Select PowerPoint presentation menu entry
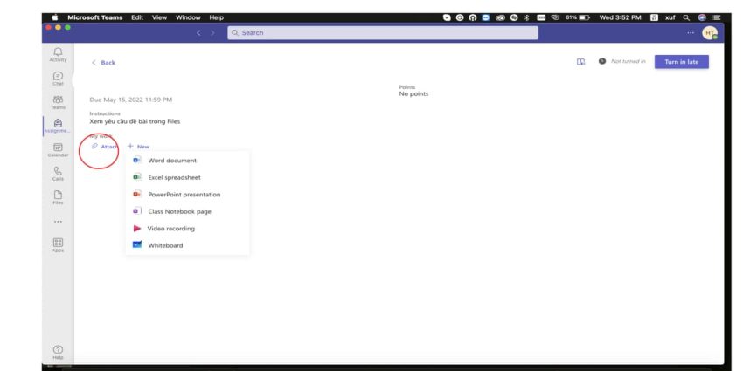The width and height of the screenshot is (743, 371). (188, 195)
